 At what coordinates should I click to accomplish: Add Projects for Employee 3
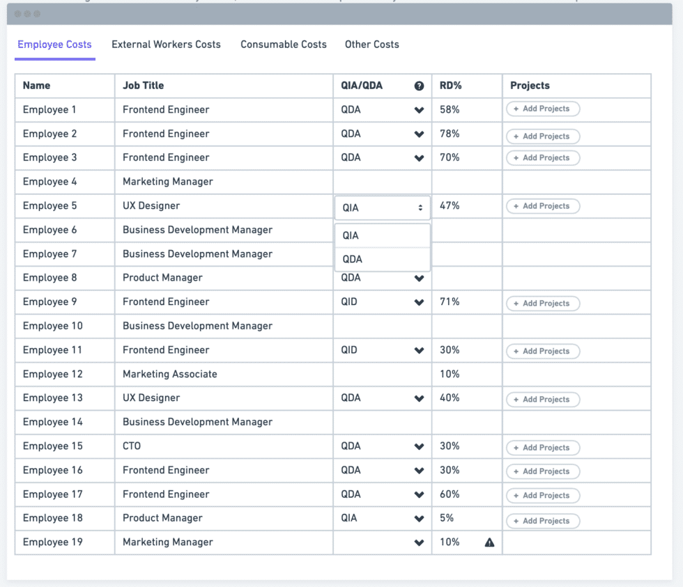click(x=543, y=158)
